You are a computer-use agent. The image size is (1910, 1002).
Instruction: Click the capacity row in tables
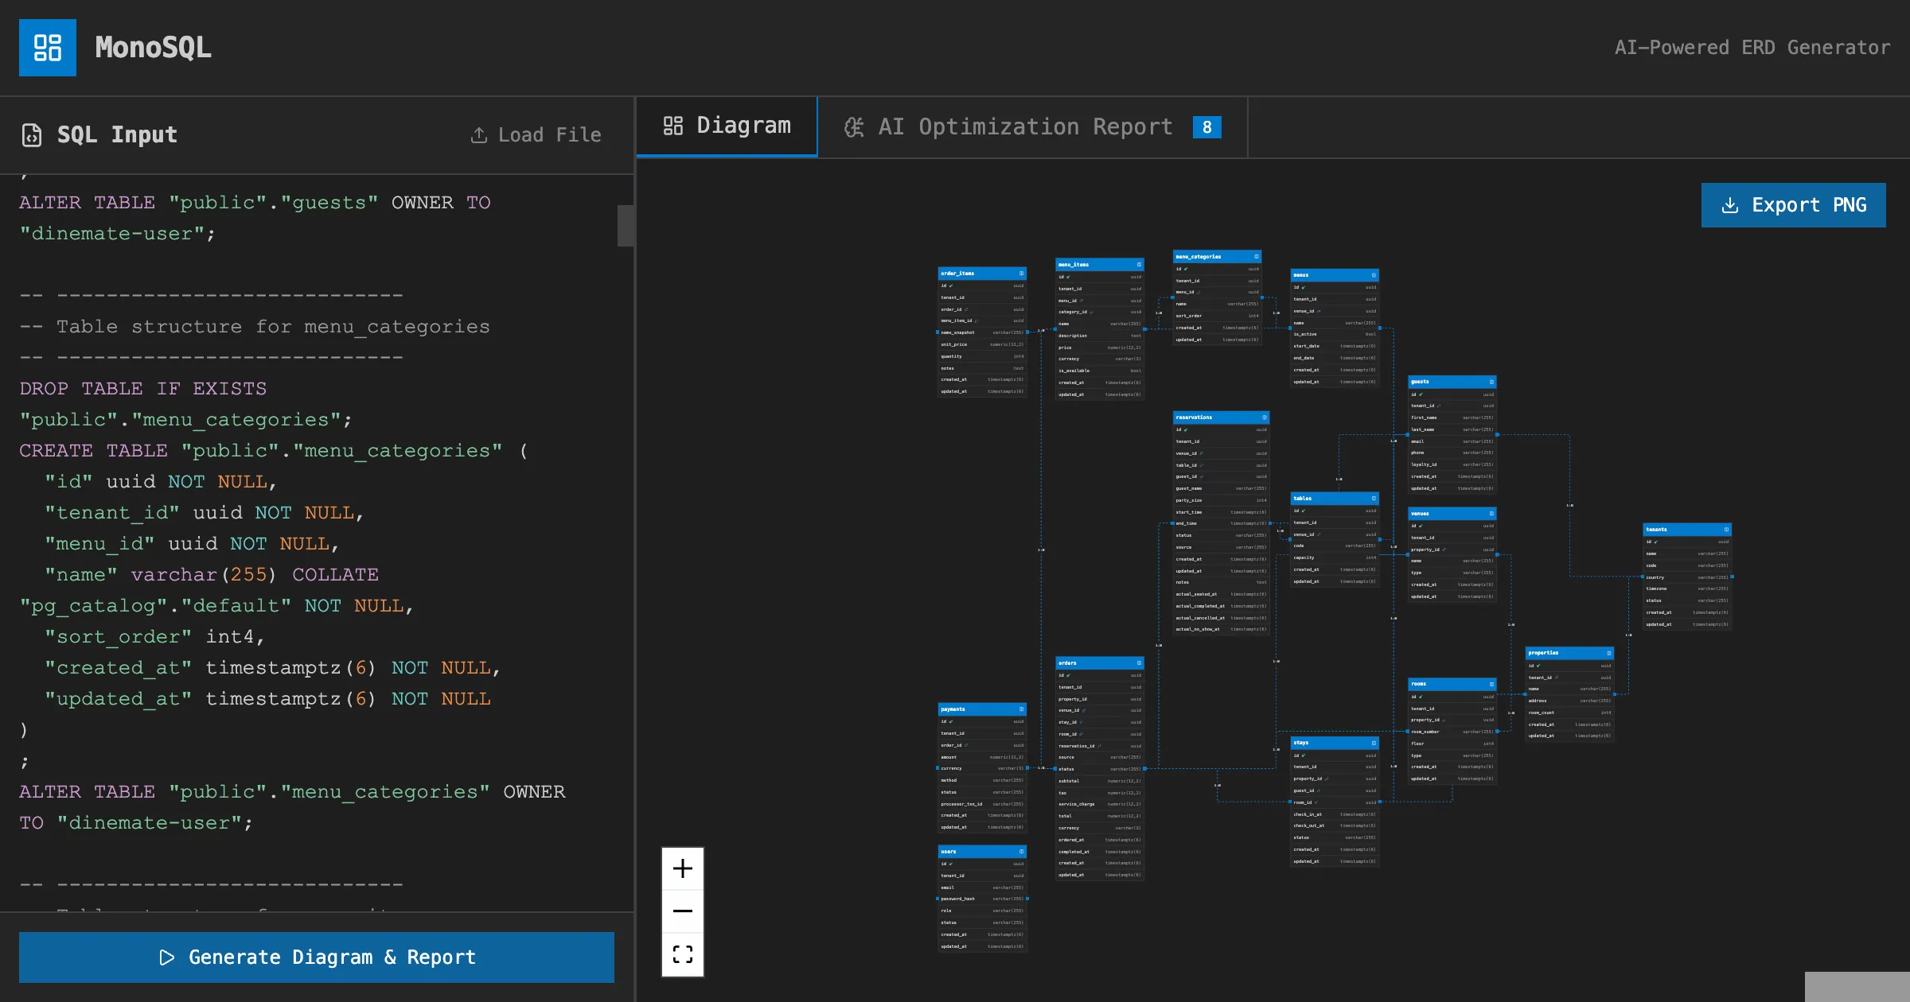(x=1335, y=557)
